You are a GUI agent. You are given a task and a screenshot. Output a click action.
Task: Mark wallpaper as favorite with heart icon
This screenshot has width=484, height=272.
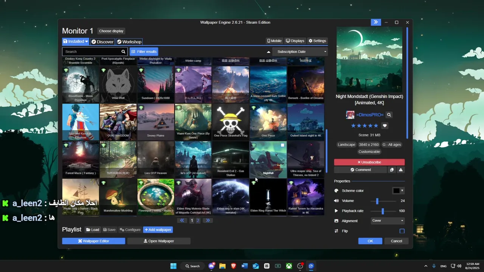385,126
